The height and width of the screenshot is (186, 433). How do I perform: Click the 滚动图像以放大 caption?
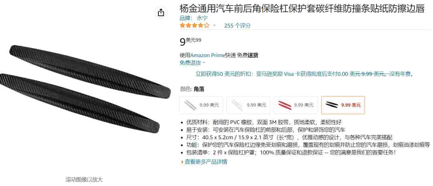pyautogui.click(x=84, y=180)
